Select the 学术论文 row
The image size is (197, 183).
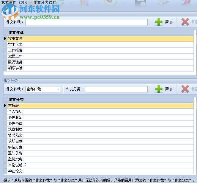[x=100, y=44]
